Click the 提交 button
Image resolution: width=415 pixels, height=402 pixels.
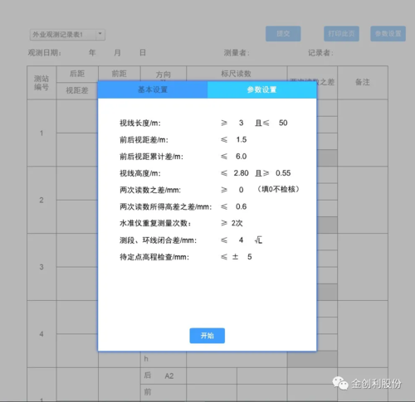pos(283,34)
